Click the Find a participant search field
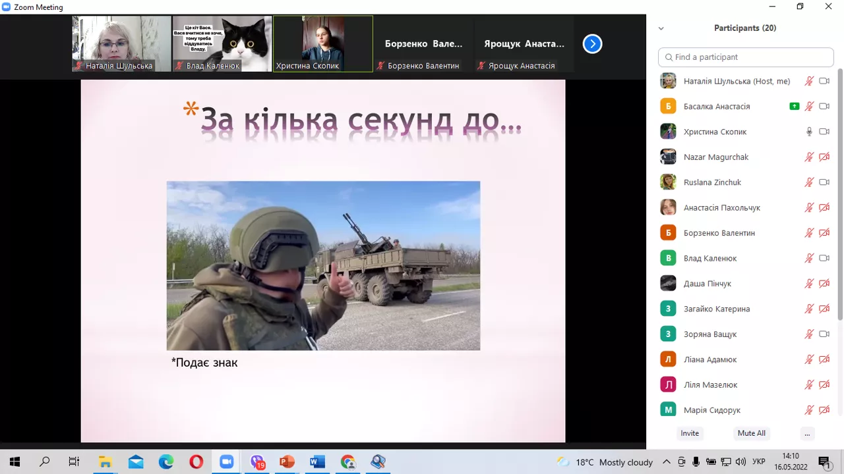 [x=745, y=57]
